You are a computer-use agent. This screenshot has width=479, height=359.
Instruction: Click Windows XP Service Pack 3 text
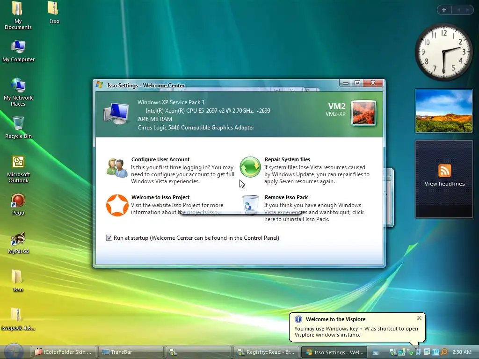tap(171, 102)
